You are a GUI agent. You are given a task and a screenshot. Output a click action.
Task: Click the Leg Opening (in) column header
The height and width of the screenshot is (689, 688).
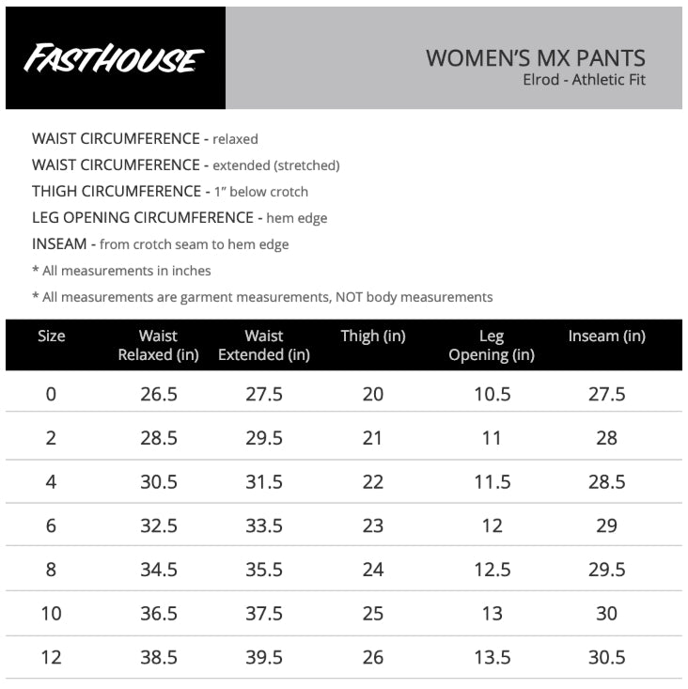point(492,345)
